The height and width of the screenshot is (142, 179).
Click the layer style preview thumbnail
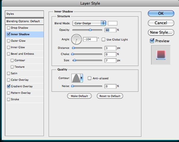(x=161, y=55)
